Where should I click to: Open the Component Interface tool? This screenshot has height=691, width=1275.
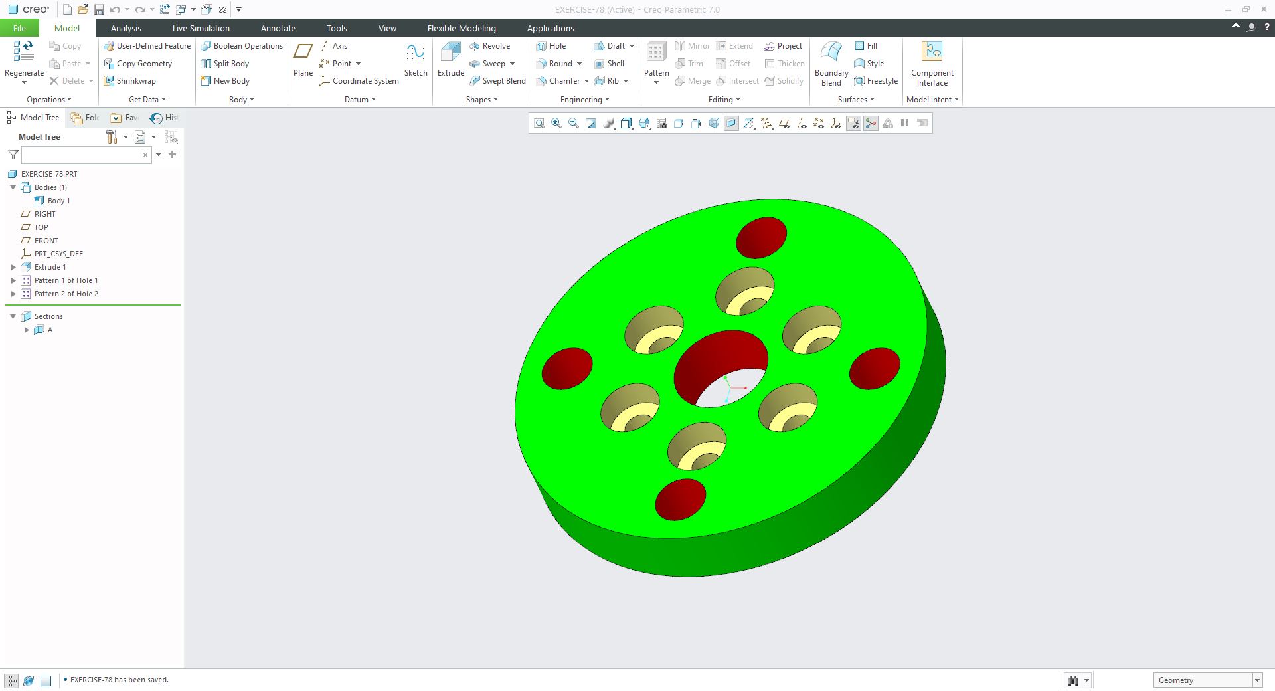(x=932, y=52)
